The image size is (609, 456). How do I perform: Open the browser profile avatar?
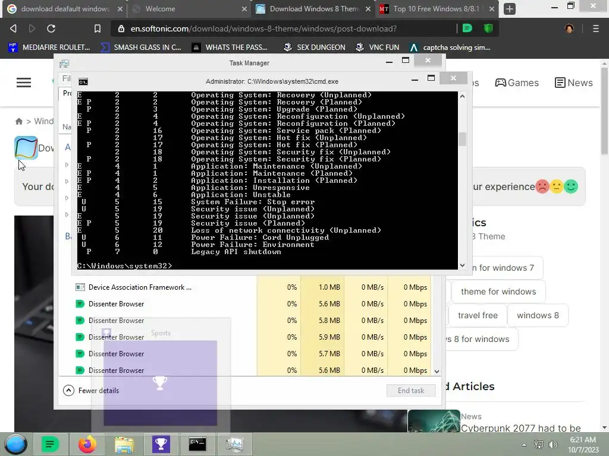[x=569, y=28]
